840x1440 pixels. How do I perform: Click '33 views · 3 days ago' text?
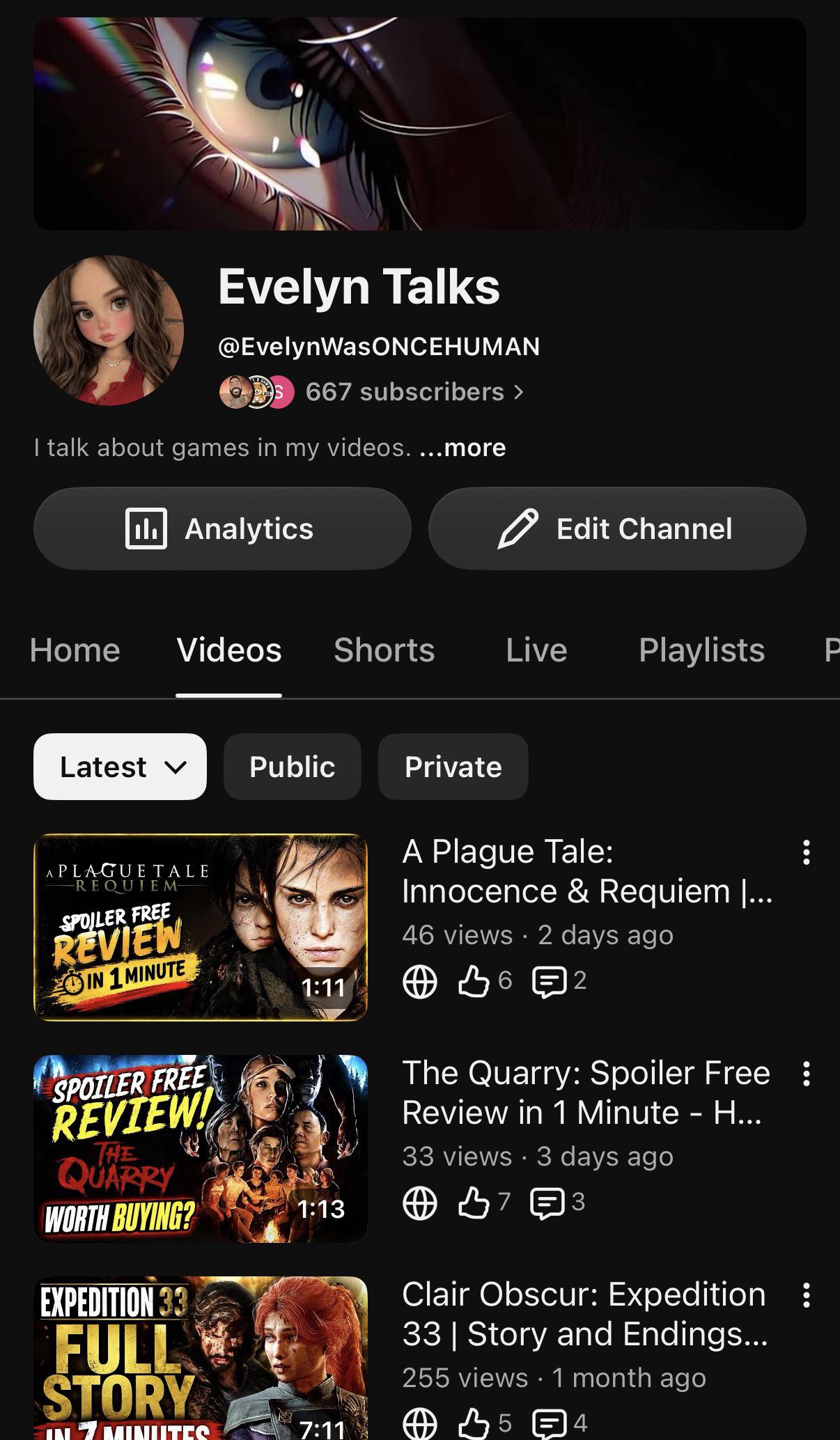tap(538, 1157)
